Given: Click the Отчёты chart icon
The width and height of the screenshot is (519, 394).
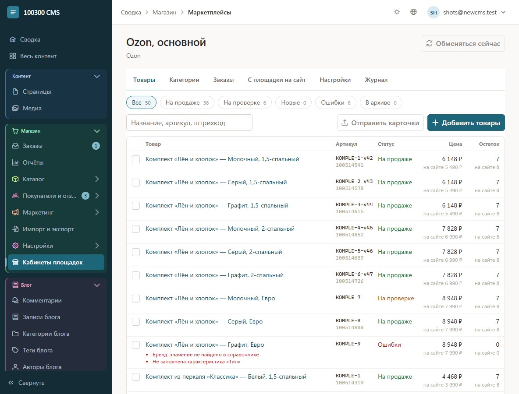Looking at the screenshot, I should (x=15, y=162).
